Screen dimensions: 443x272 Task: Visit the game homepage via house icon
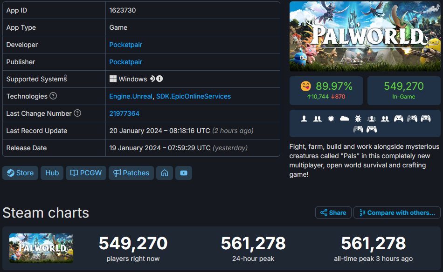165,173
